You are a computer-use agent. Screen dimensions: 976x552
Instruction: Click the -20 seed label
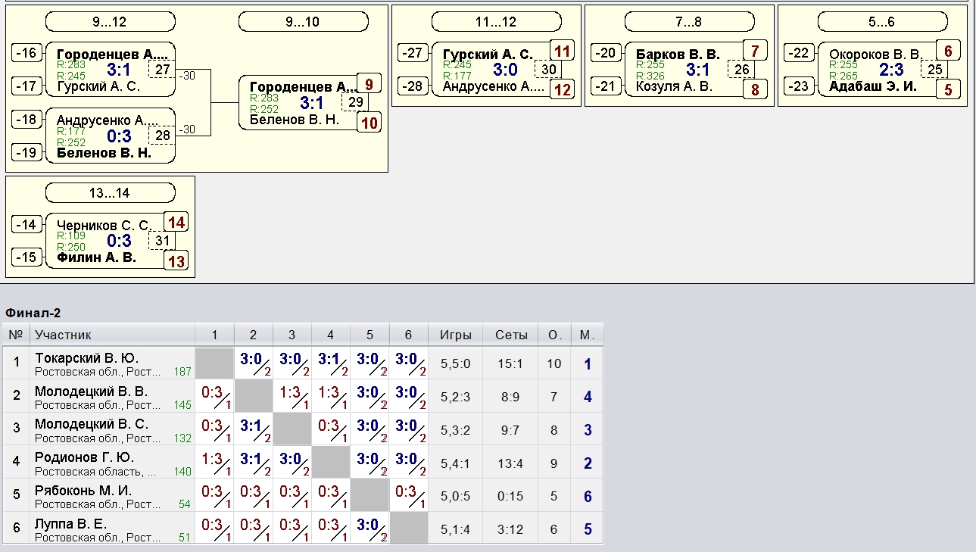605,53
